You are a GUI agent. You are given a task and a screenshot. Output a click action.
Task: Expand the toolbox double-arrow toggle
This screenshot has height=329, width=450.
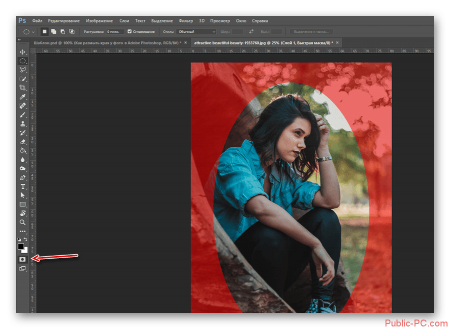tap(19, 39)
